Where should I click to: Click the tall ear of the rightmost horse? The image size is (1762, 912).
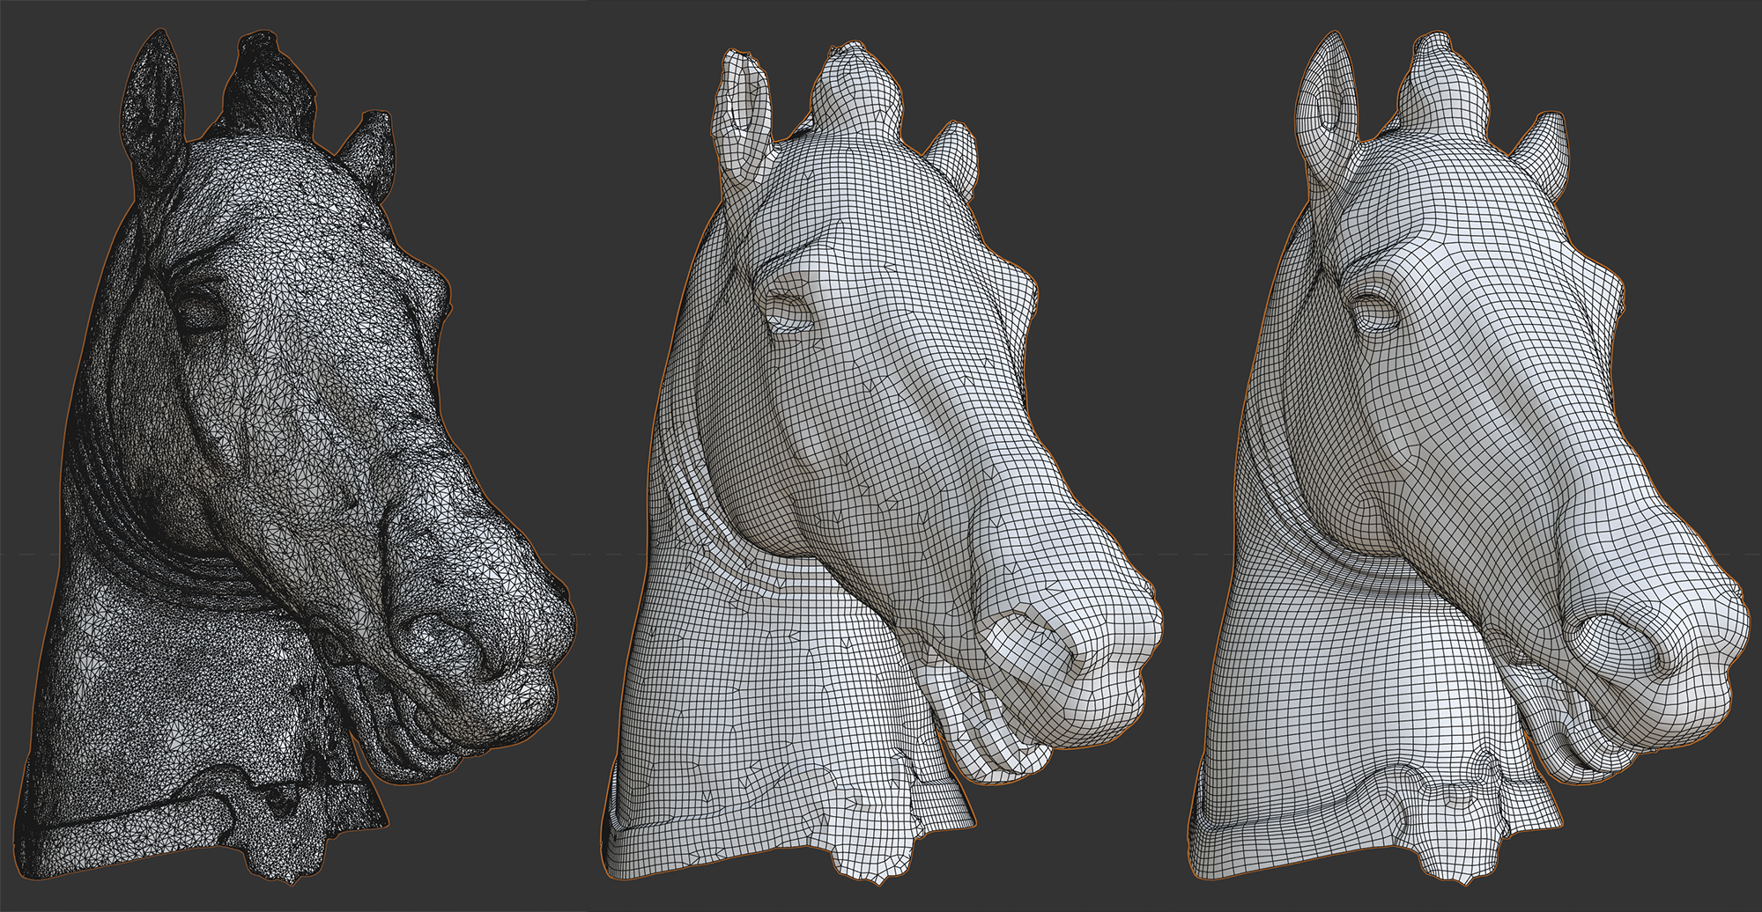coord(1330,106)
